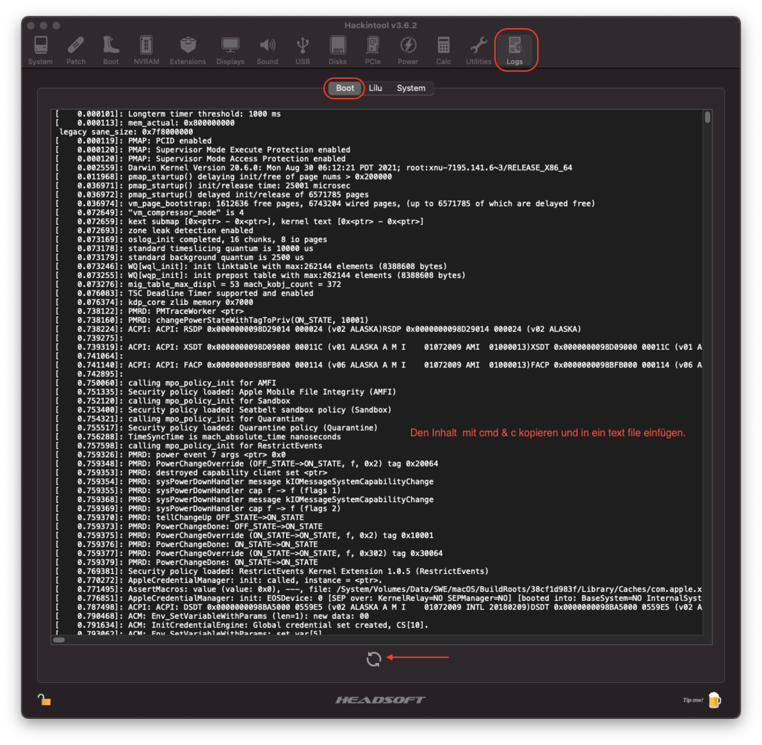Open the Patch toolbar section

(76, 50)
